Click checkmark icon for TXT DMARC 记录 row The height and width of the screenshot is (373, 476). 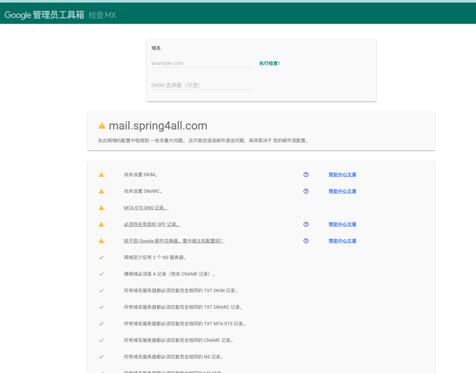[x=101, y=307]
